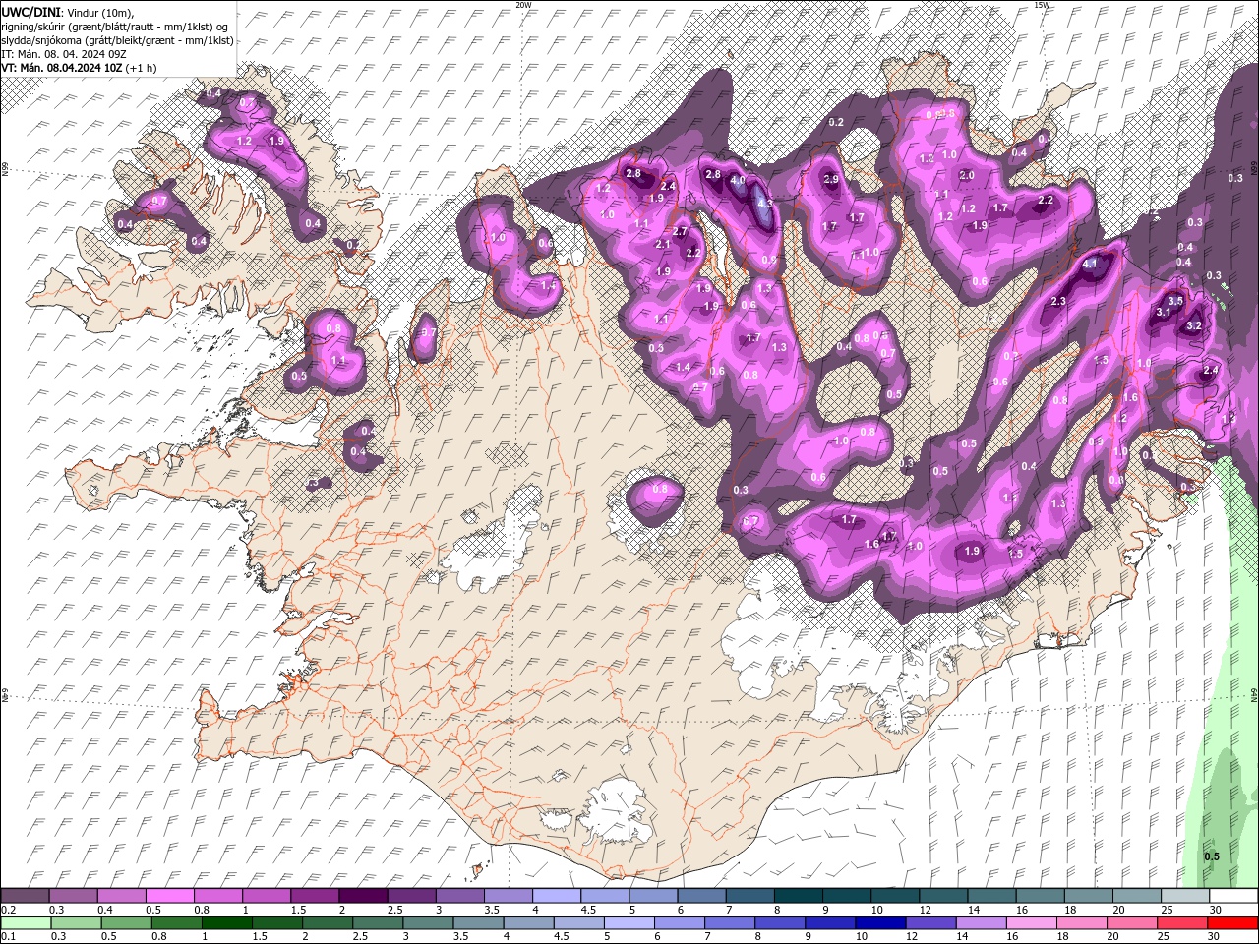This screenshot has height=944, width=1259.
Task: Select the red rain swatch labeled 30
Action: [1232, 923]
